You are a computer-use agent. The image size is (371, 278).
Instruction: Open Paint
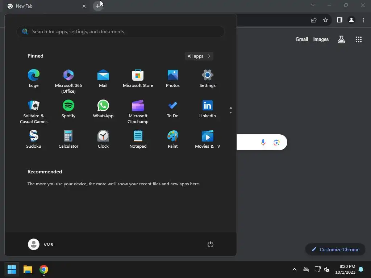(x=173, y=139)
